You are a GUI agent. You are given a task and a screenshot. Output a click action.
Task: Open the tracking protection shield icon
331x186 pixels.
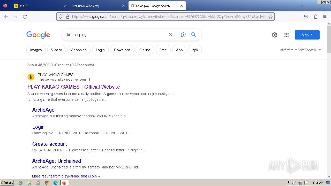tap(61, 17)
